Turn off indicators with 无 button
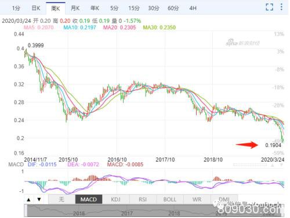Screen dimensions: 290x218 coord(61,199)
